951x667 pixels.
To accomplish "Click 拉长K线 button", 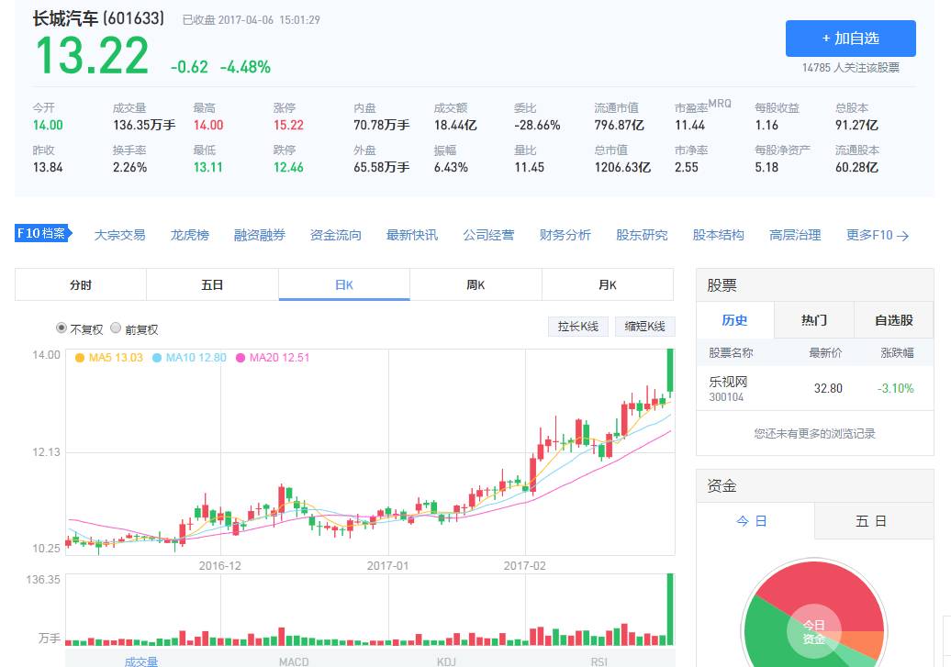I will click(578, 327).
